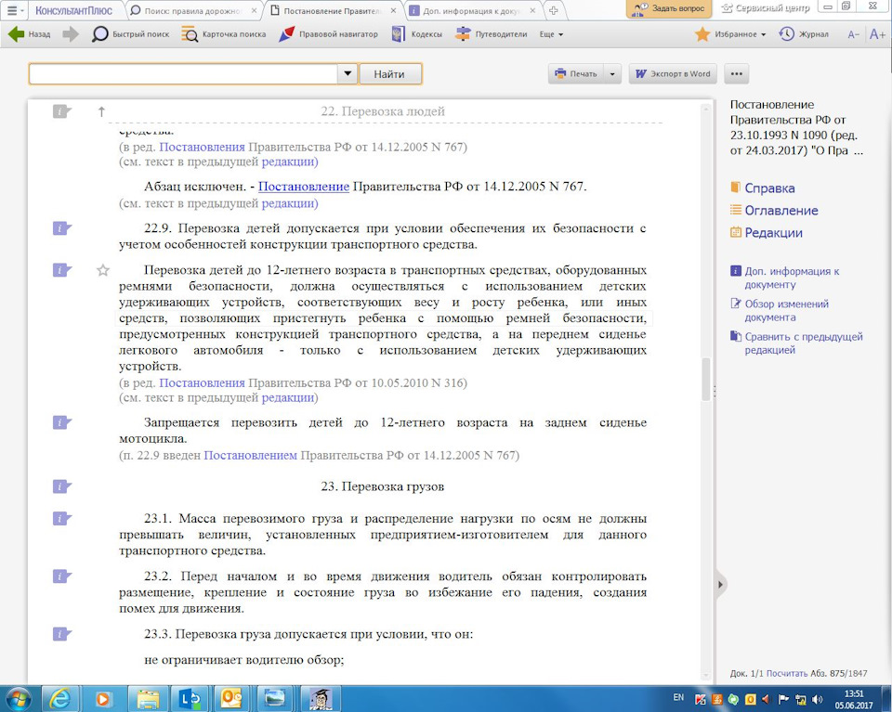892x712 pixels.
Task: Click Export to Word button
Action: [x=673, y=74]
